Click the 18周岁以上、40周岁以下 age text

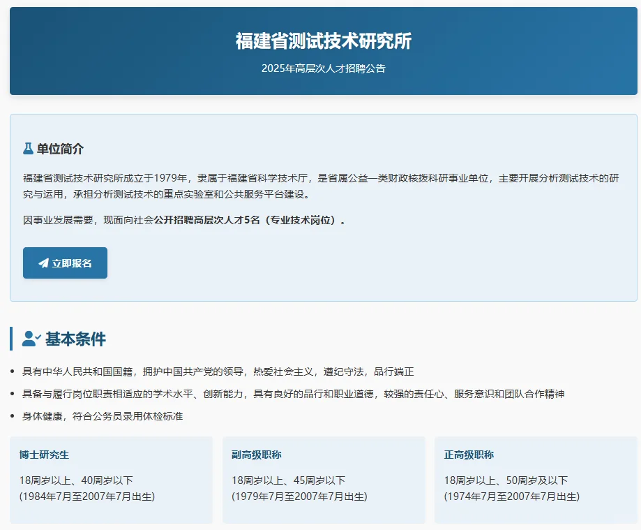76,480
